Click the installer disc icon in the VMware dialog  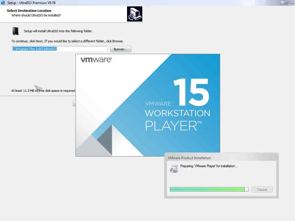click(x=174, y=169)
